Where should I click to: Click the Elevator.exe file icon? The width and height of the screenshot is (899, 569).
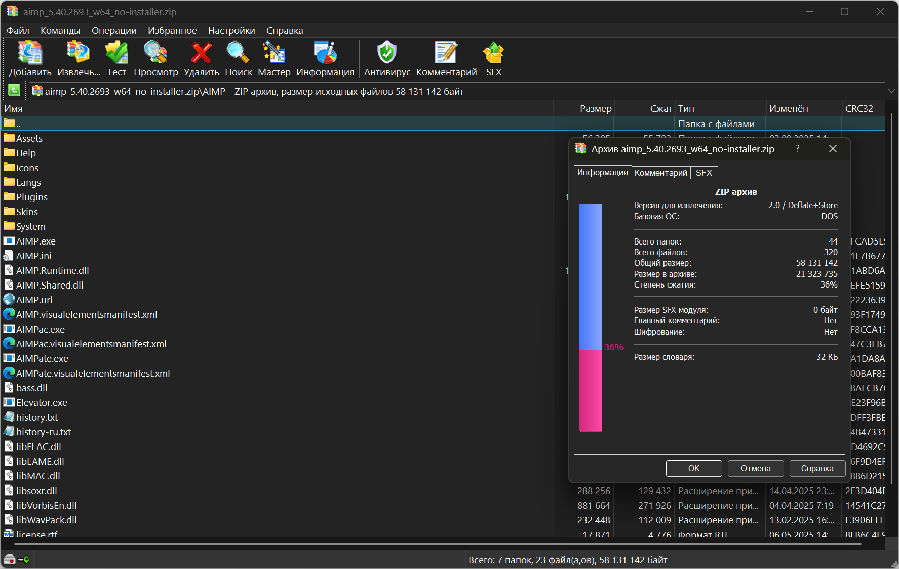tap(9, 402)
